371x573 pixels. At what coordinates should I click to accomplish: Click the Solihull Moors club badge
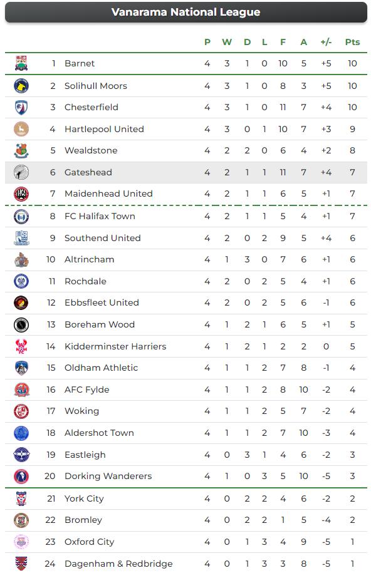(x=21, y=86)
